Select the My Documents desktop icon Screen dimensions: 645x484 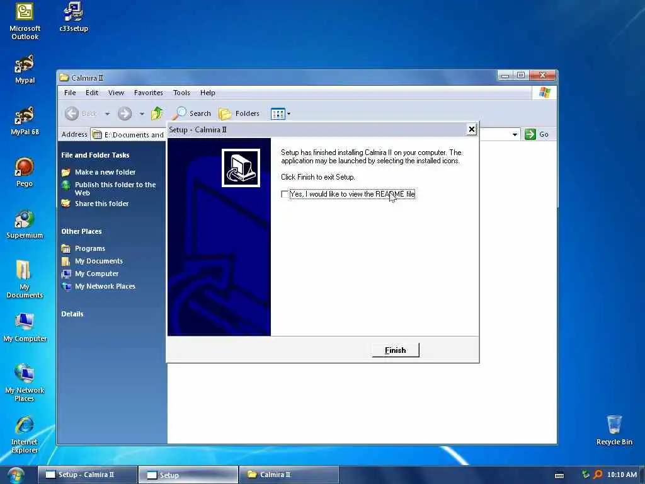(25, 279)
